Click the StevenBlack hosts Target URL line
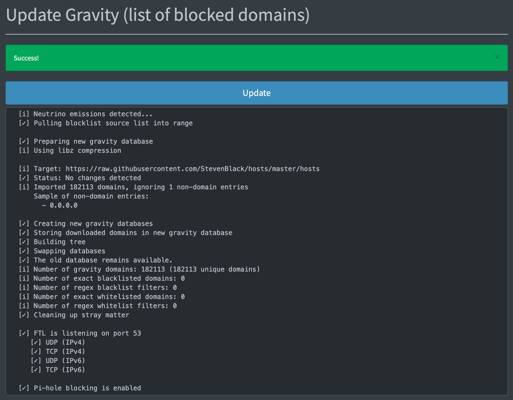513x400 pixels. point(169,169)
